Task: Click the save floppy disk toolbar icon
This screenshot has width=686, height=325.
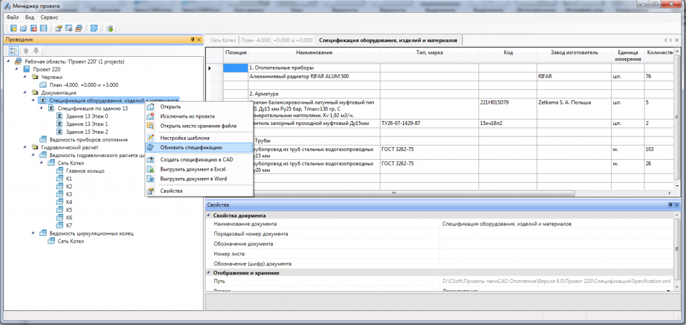Action: (x=44, y=28)
